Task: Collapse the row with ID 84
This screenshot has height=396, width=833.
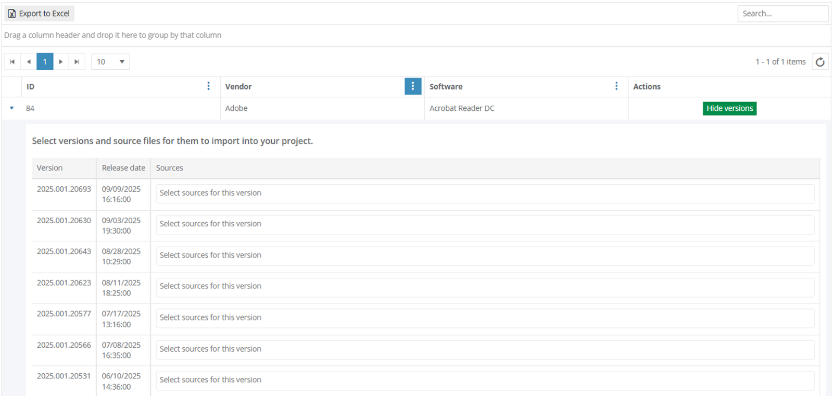Action: click(11, 108)
